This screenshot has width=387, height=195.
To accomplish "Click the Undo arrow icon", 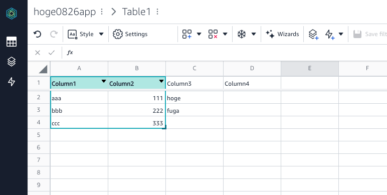I will pos(37,34).
